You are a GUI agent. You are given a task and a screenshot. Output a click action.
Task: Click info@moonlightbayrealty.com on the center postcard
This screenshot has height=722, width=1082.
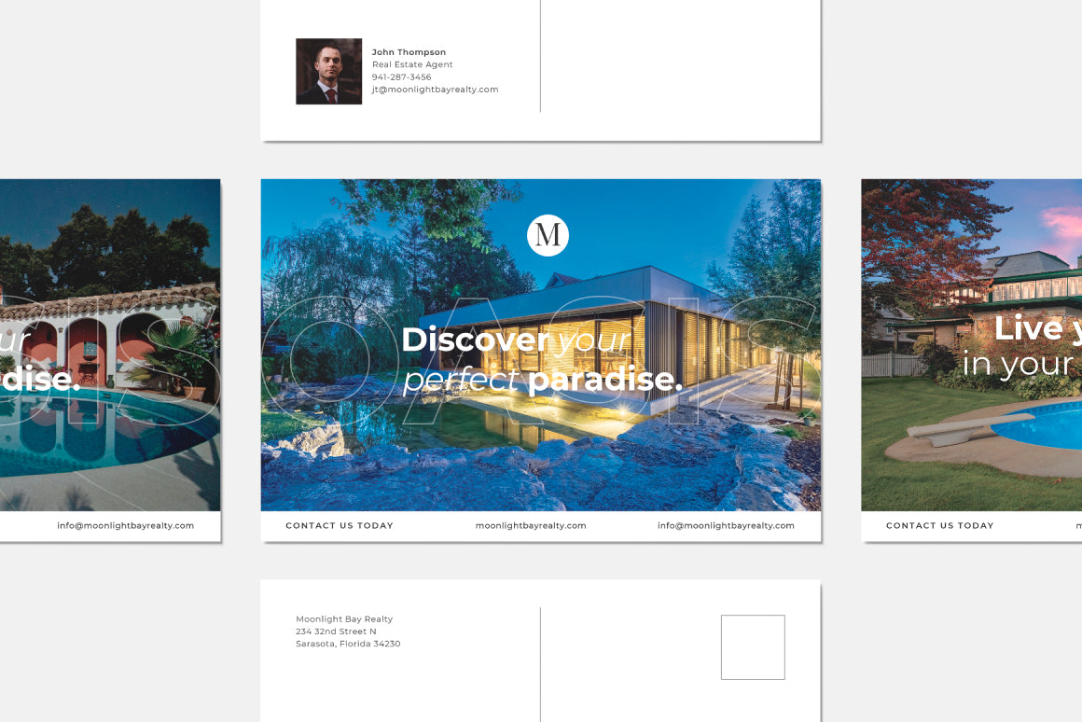[727, 525]
